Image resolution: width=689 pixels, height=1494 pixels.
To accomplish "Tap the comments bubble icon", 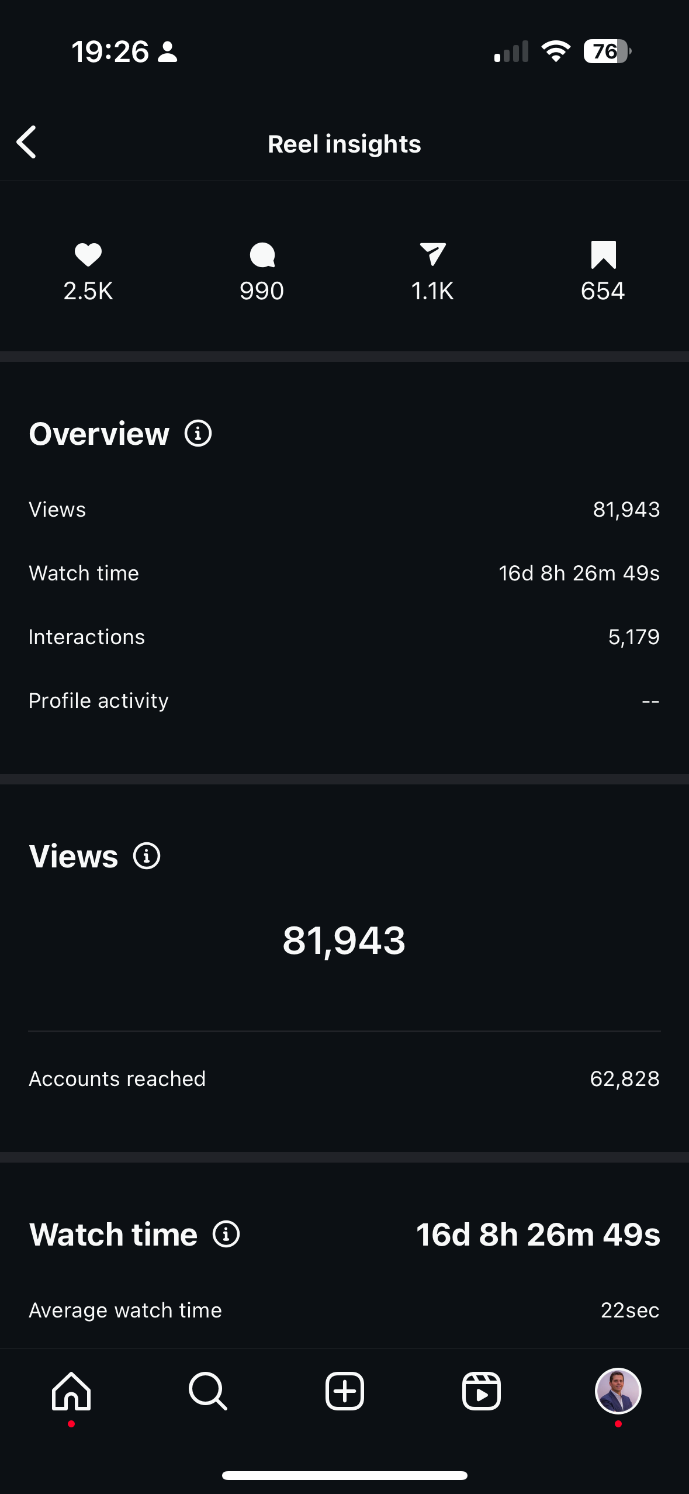I will [x=262, y=255].
